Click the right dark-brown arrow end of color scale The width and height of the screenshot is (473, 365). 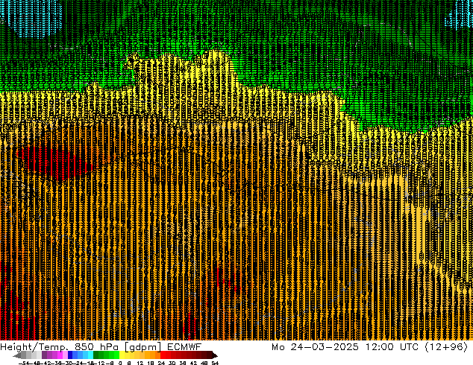click(215, 355)
